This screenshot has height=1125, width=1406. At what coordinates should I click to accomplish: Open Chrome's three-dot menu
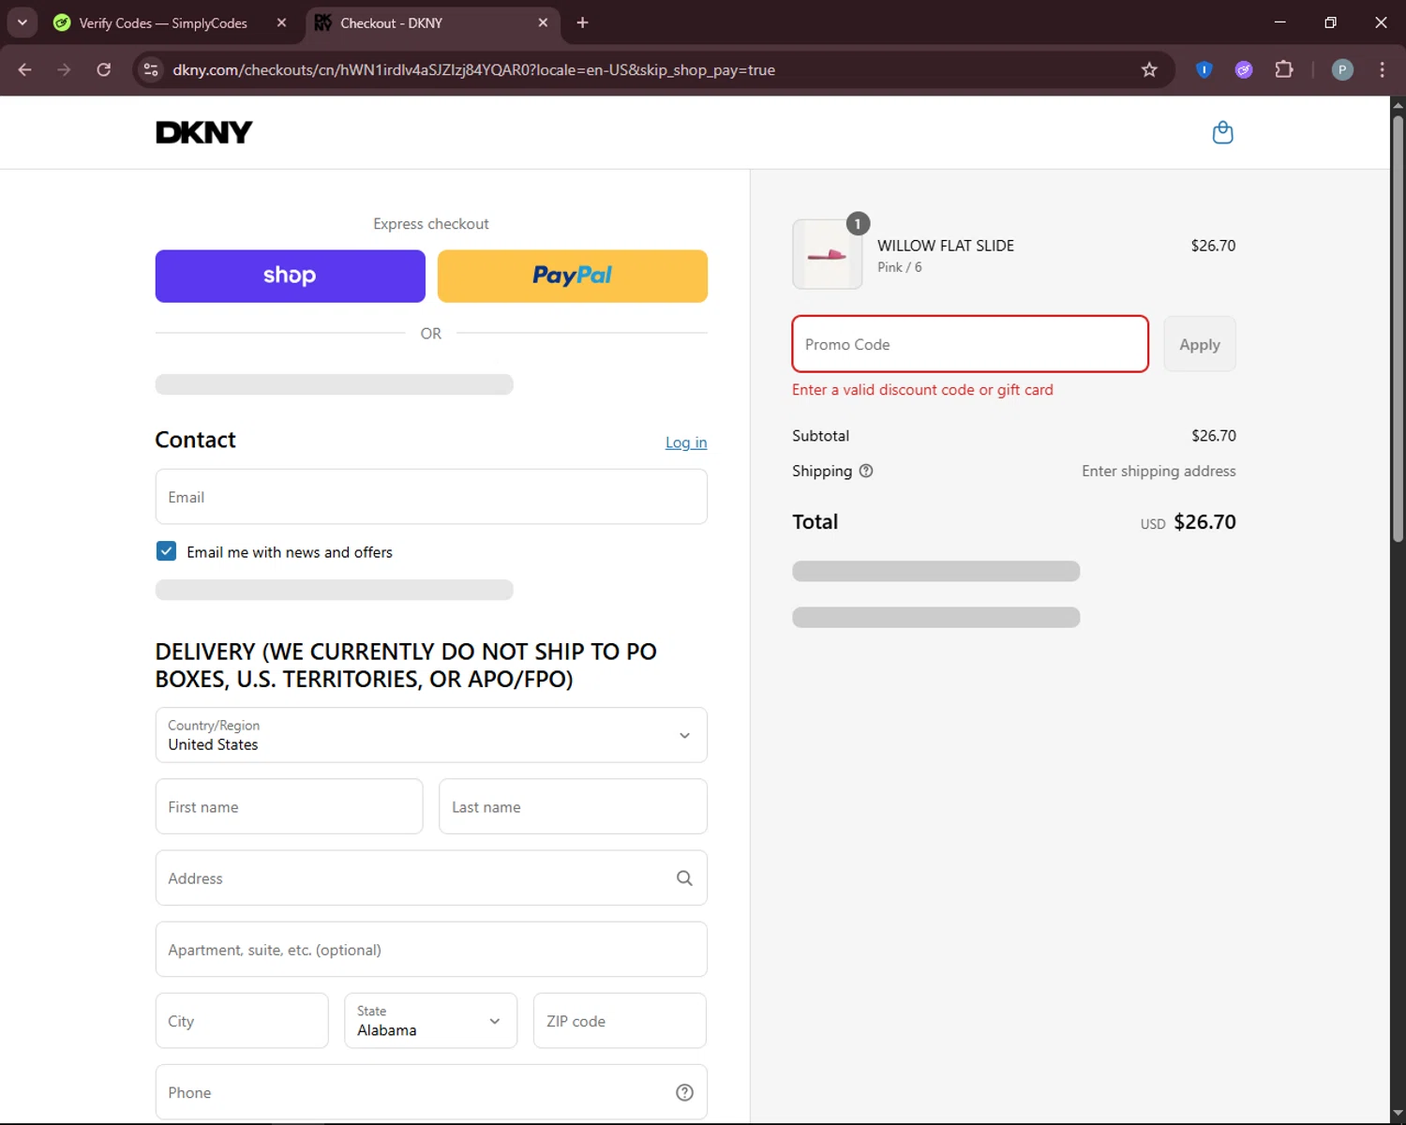click(1382, 69)
